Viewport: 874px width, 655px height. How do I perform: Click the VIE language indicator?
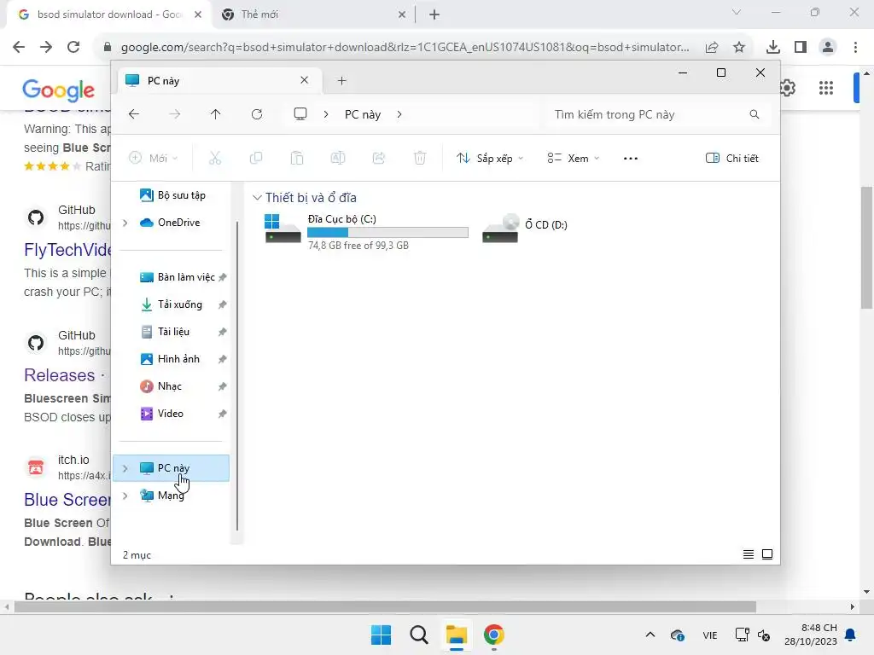[709, 635]
